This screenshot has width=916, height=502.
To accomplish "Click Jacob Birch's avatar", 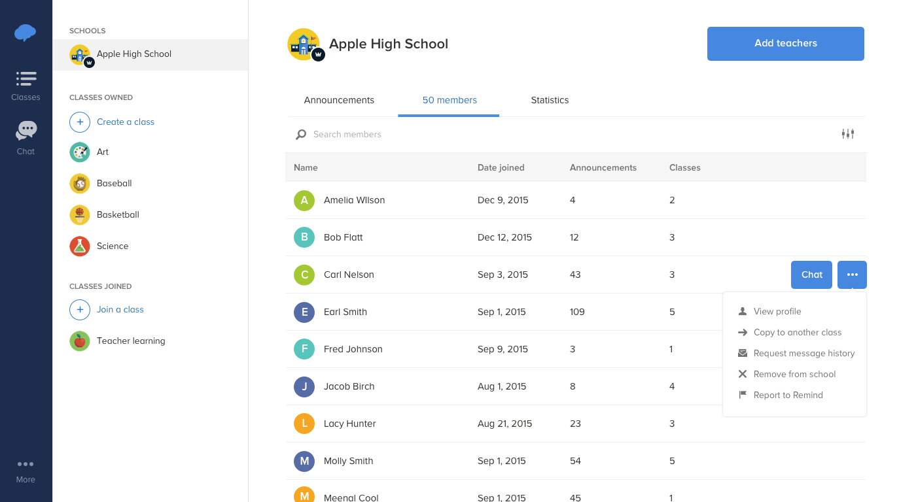I will click(x=304, y=386).
